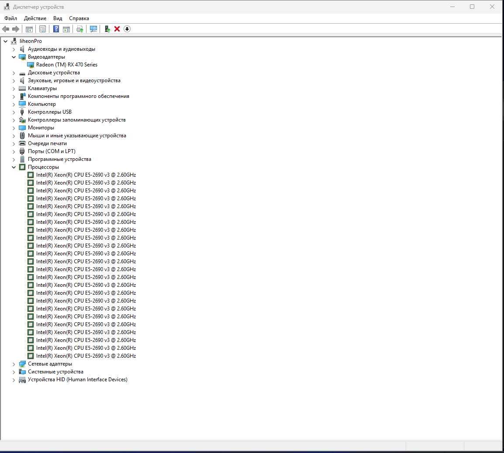Click the printer icon for Очереди печати

[x=22, y=143]
